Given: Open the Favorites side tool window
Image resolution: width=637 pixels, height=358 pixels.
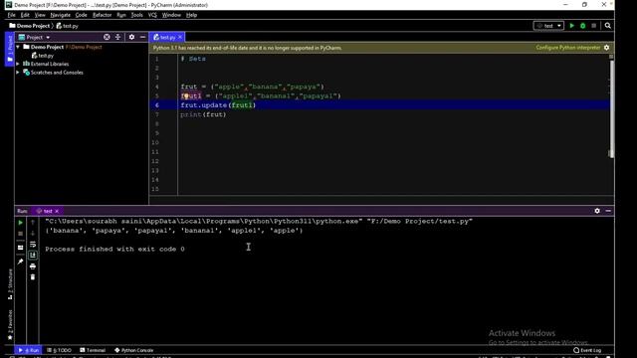Looking at the screenshot, I should (10, 325).
